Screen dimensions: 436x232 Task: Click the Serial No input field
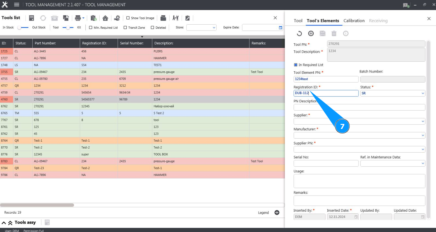point(326,163)
